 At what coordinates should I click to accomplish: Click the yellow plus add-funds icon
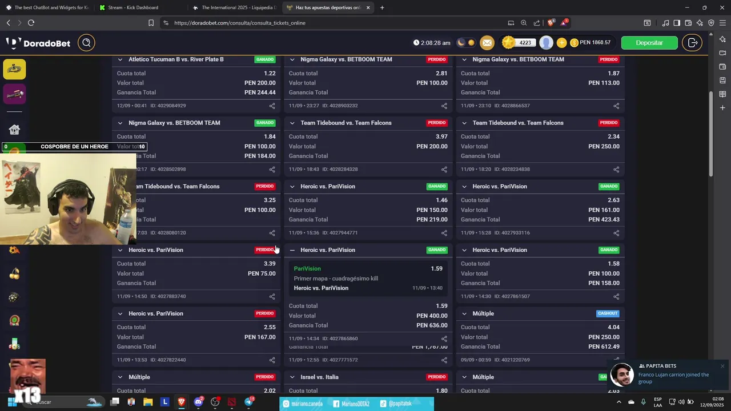(x=561, y=43)
